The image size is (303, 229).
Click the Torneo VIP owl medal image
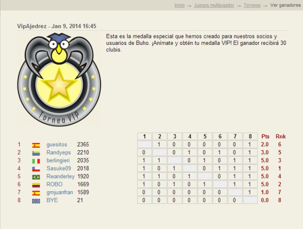coord(59,79)
